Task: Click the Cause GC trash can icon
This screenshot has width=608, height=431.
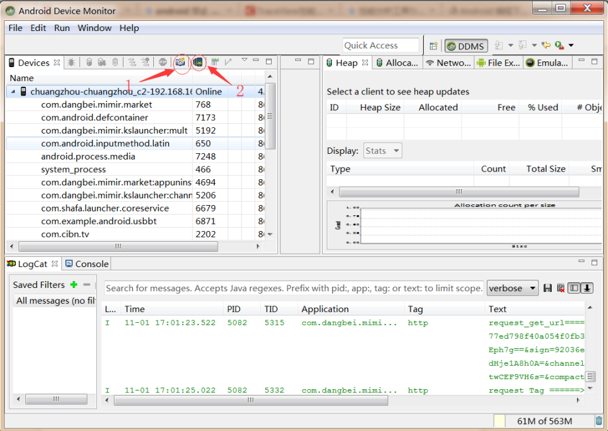Action: coord(115,62)
